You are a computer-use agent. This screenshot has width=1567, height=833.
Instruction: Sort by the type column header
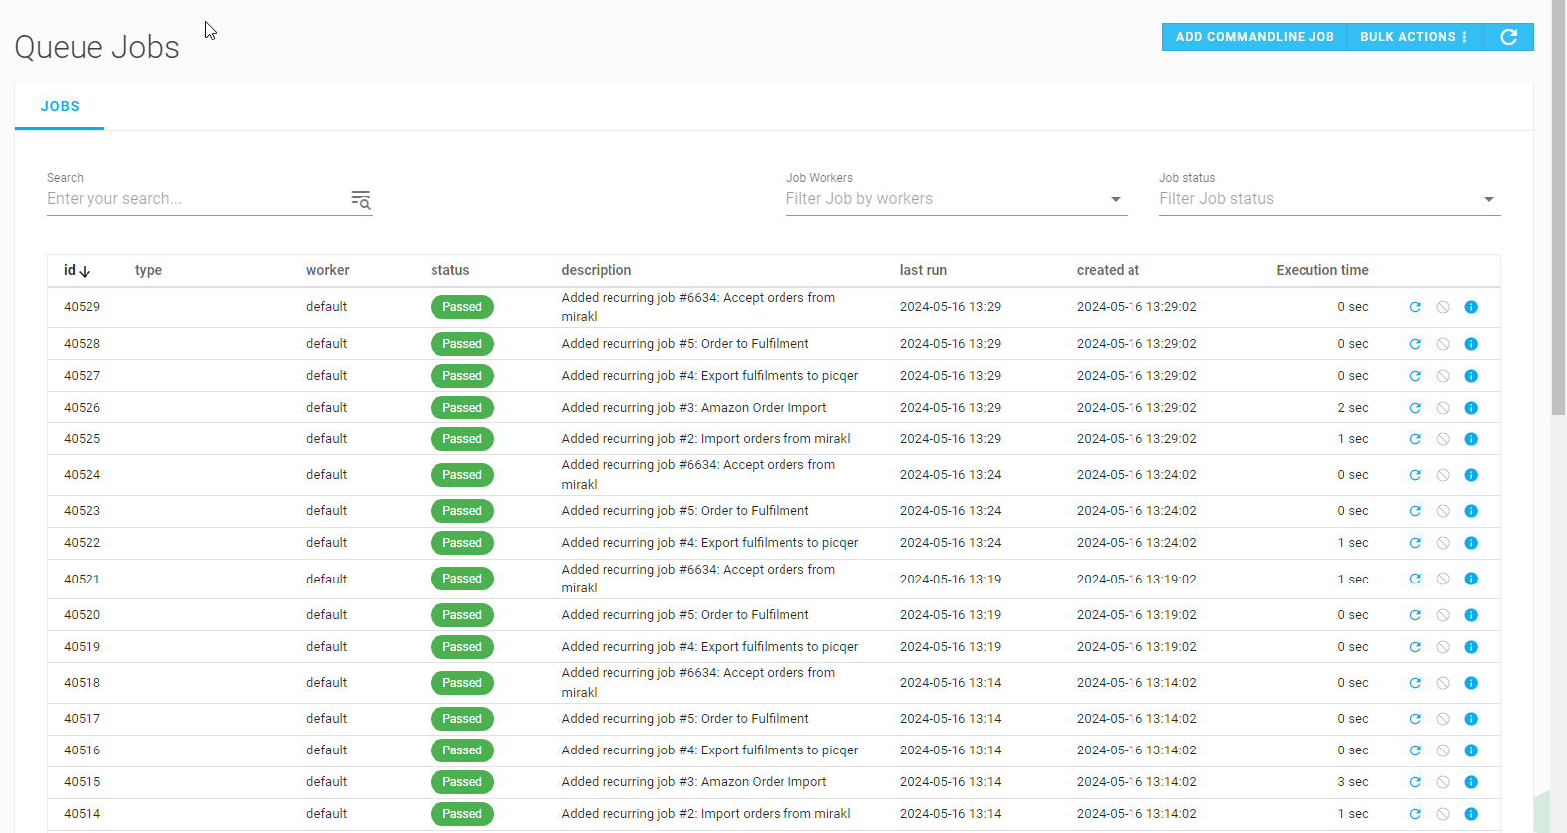pyautogui.click(x=148, y=270)
